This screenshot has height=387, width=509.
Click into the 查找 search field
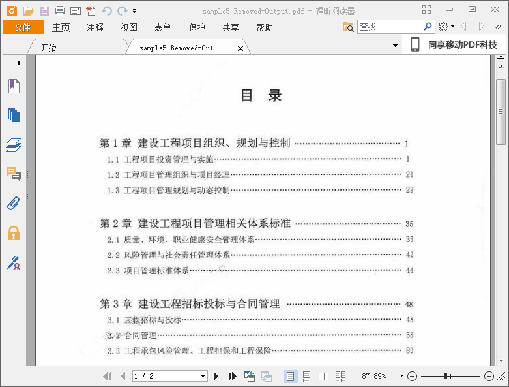click(390, 27)
